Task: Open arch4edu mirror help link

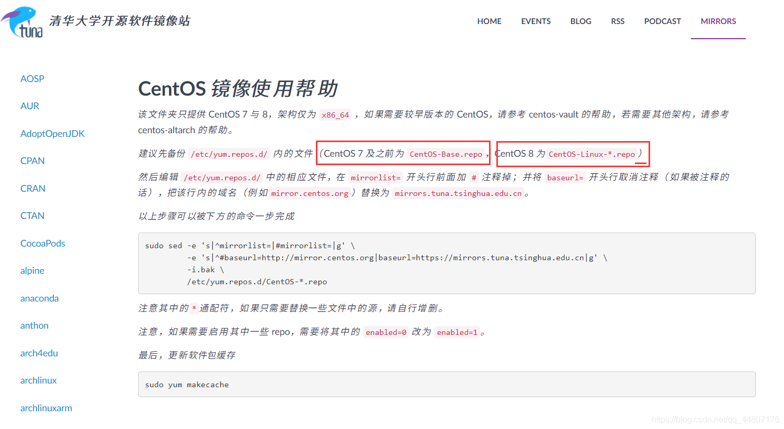Action: pyautogui.click(x=39, y=353)
